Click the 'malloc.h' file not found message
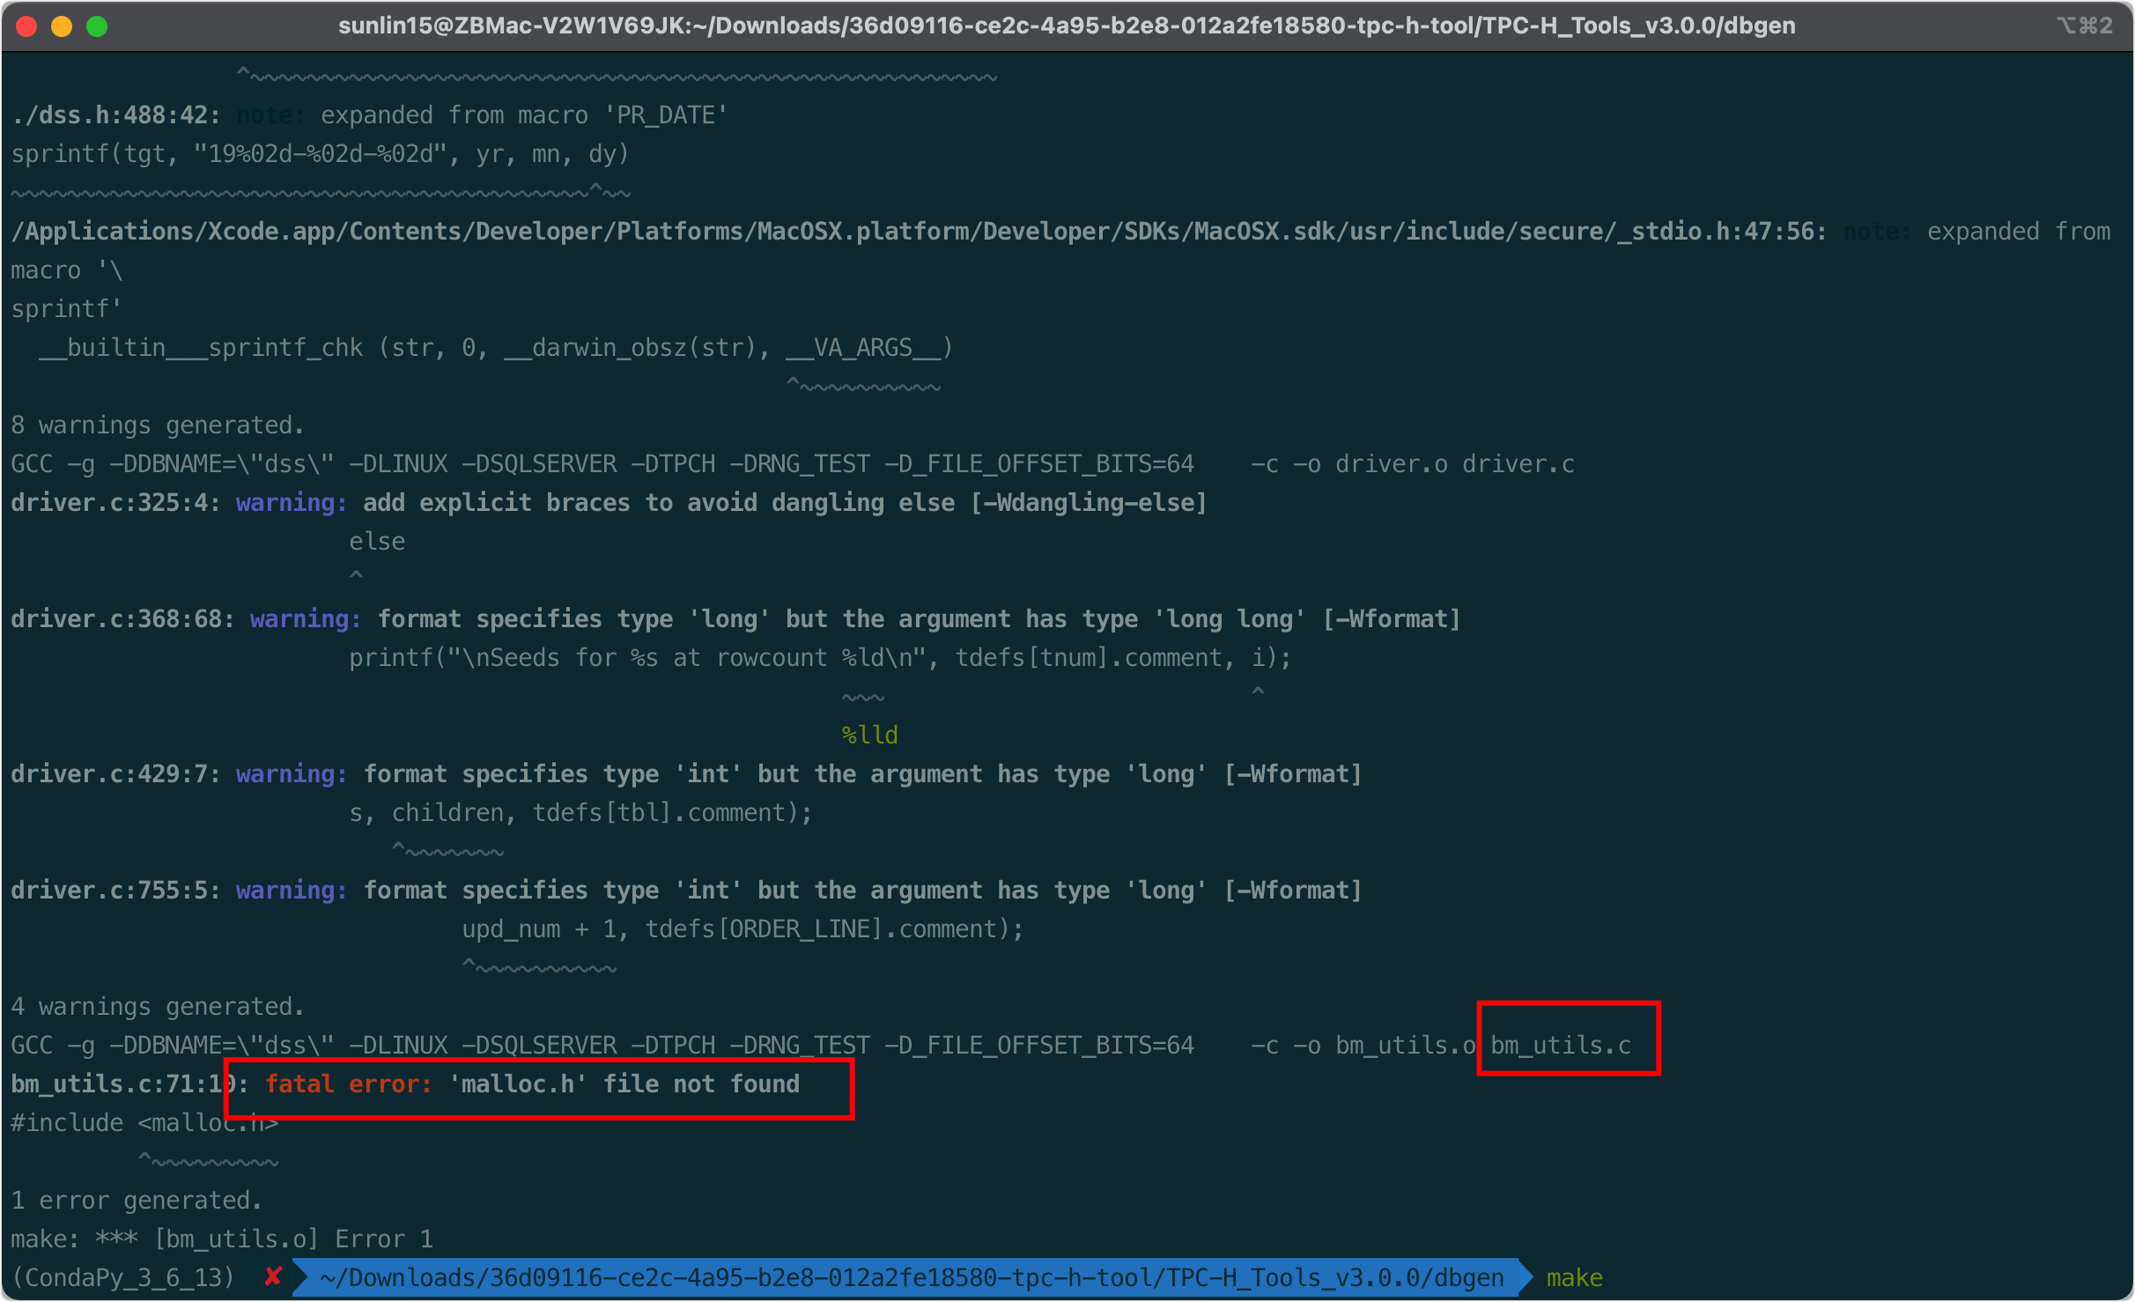Viewport: 2135px width, 1302px height. (624, 1084)
